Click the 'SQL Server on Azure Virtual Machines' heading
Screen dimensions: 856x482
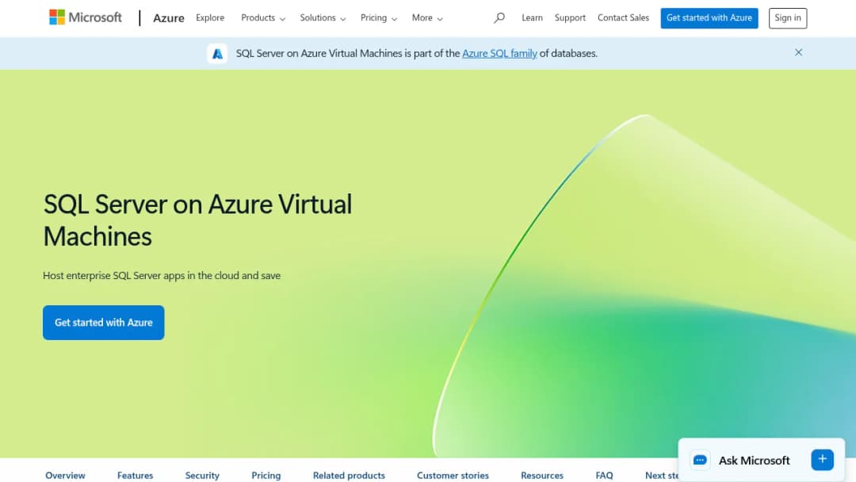pos(197,220)
